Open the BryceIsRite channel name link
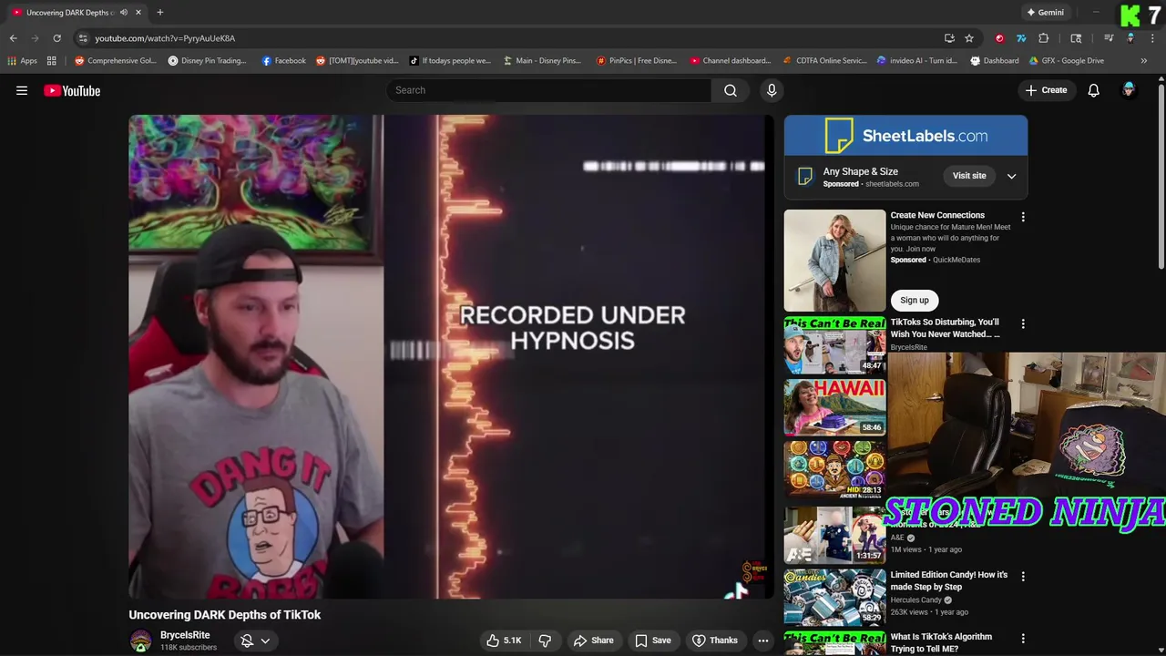This screenshot has width=1166, height=656. click(185, 635)
